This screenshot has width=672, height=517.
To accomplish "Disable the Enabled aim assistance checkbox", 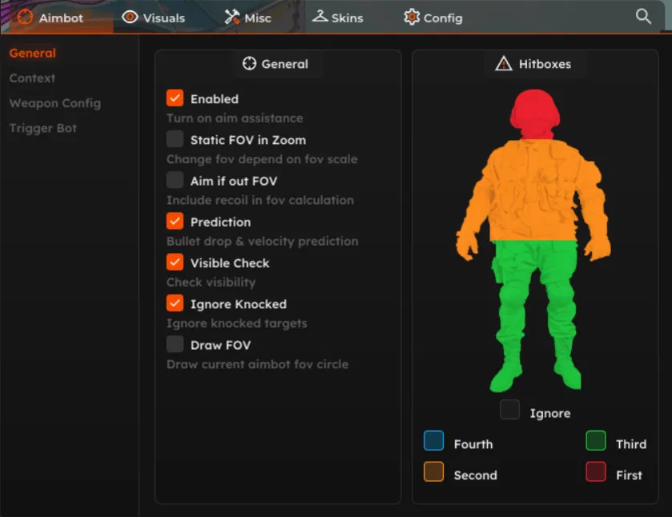I will [x=175, y=98].
